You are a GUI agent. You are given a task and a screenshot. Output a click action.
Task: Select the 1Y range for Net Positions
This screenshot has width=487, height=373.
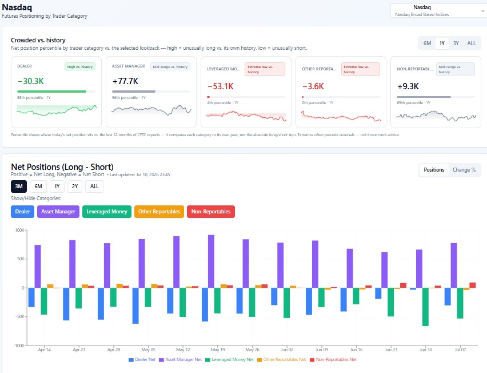point(57,186)
